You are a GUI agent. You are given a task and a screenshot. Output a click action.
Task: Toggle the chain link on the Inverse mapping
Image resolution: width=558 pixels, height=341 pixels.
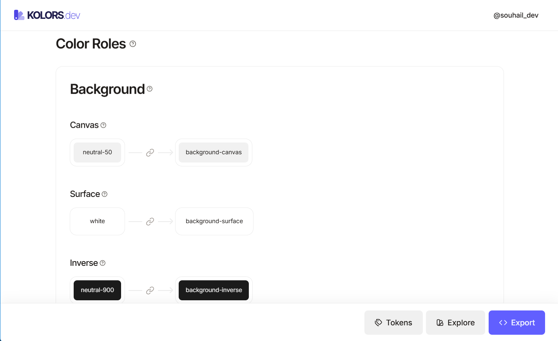click(x=150, y=290)
